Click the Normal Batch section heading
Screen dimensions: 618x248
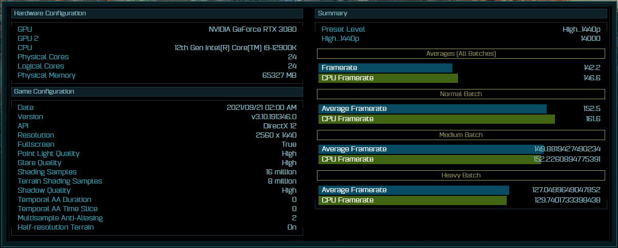[461, 94]
